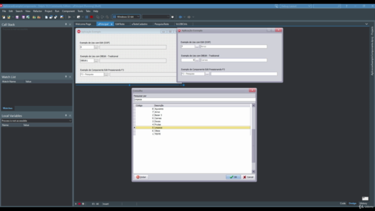Pin the Local Variables panel

pos(66,115)
